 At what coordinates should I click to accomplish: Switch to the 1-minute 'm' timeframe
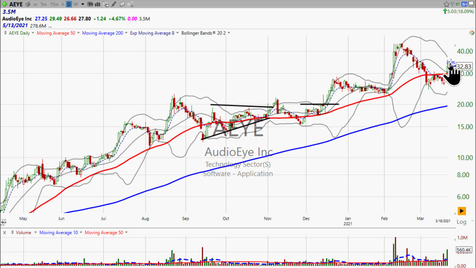pos(36,4)
